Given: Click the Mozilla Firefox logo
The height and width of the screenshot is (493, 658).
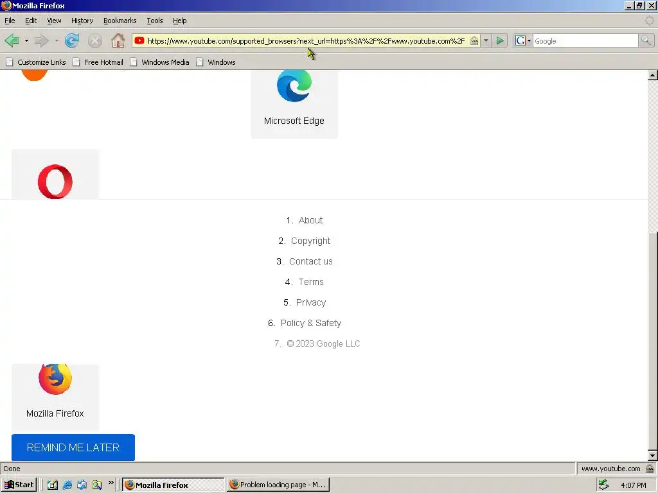Looking at the screenshot, I should coord(55,379).
